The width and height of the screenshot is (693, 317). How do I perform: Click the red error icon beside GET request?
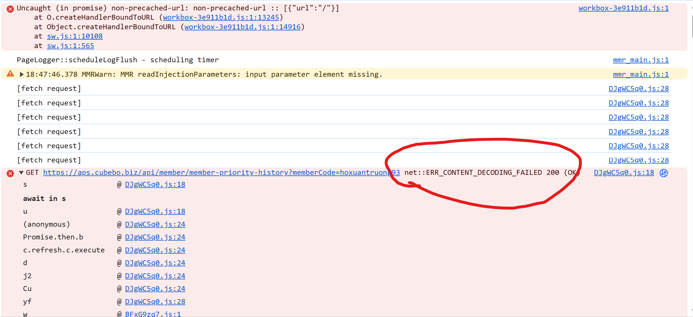click(10, 173)
